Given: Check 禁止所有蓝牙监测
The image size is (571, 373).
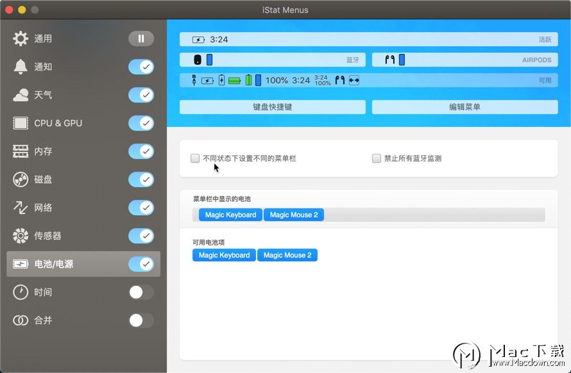Looking at the screenshot, I should pyautogui.click(x=376, y=158).
